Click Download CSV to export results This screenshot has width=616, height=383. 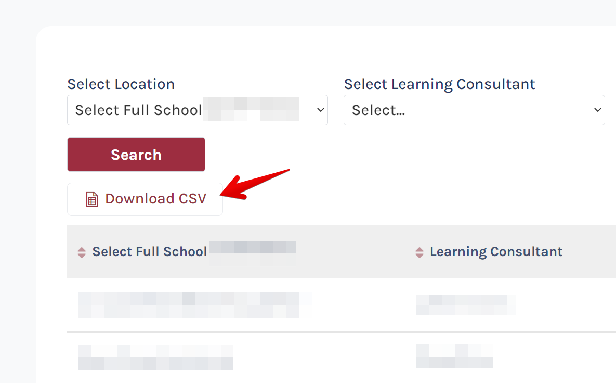(145, 199)
